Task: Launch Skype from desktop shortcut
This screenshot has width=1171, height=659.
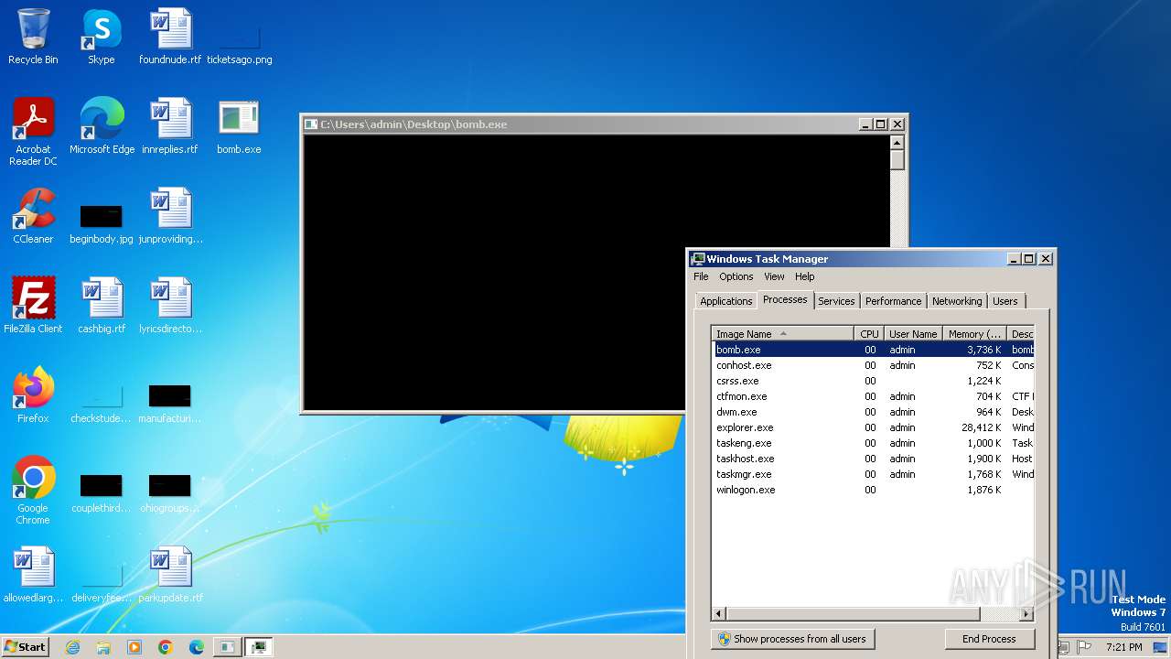Action: click(x=101, y=37)
